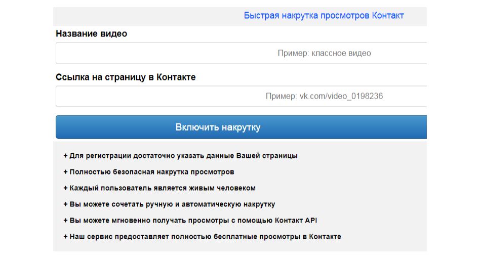Focus the 'Ссылка на страницу в Контакте' field
Viewport: 480px width, 261px height.
click(x=241, y=97)
